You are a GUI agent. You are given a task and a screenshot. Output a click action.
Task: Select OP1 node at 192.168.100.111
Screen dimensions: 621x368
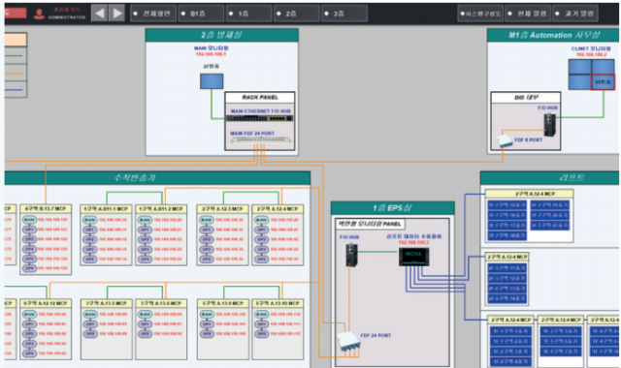click(x=261, y=323)
